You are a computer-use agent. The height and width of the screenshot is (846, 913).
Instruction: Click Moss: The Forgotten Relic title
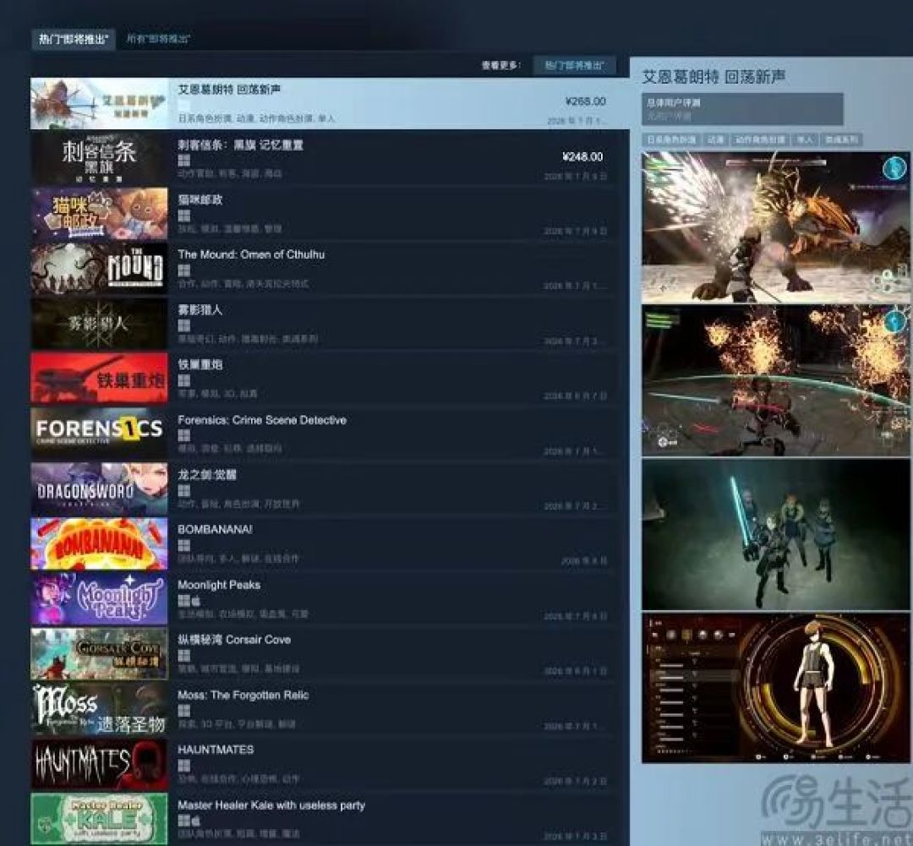(243, 695)
